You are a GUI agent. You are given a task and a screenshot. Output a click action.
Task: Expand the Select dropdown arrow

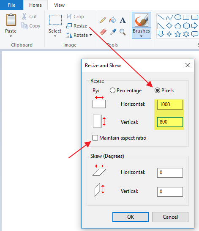tap(55, 36)
